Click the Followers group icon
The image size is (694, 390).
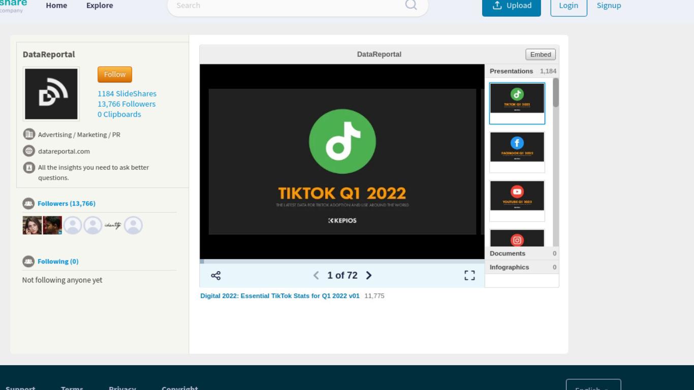tap(28, 203)
